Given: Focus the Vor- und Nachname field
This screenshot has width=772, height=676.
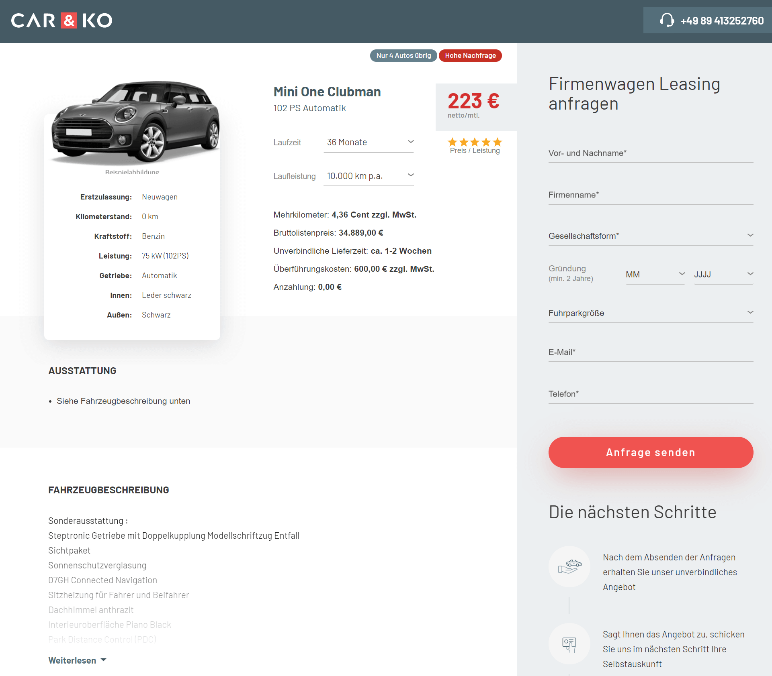Looking at the screenshot, I should tap(651, 153).
